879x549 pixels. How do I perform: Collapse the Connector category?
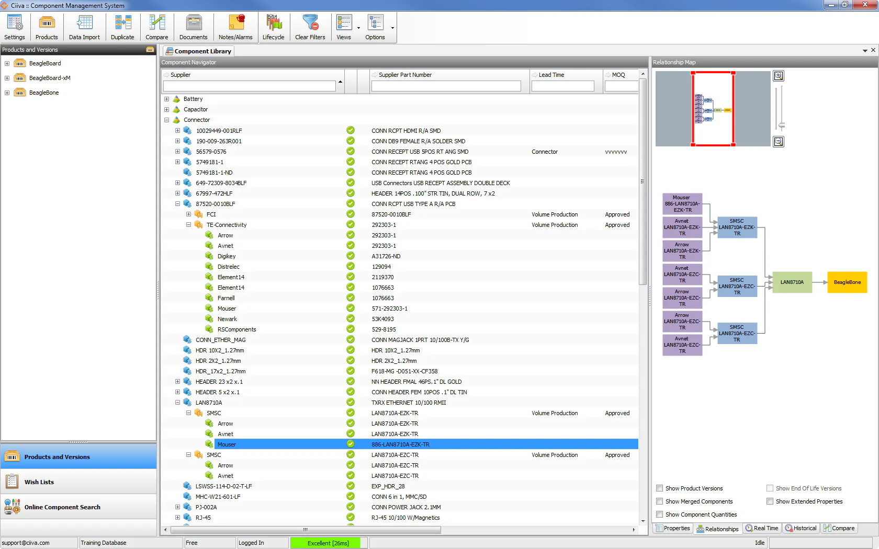[166, 120]
